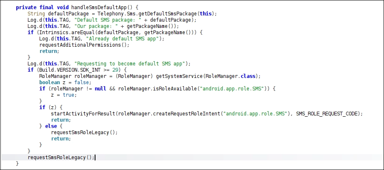Select the defaultPackage variable in the String declaration
Image resolution: width=384 pixels, height=170 pixels.
click(68, 14)
